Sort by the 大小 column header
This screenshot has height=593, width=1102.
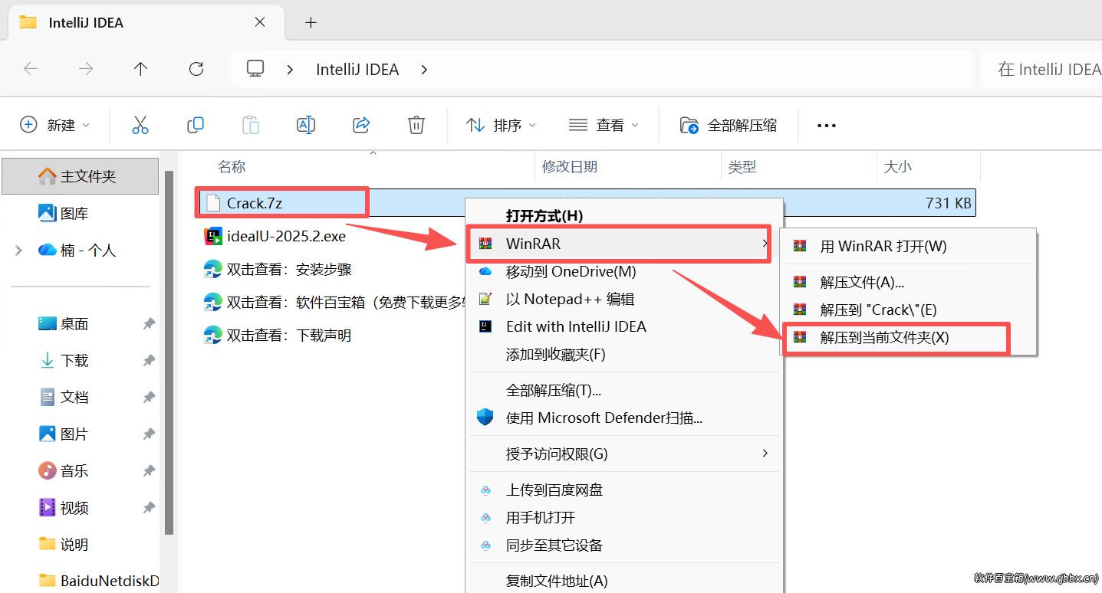pos(898,166)
